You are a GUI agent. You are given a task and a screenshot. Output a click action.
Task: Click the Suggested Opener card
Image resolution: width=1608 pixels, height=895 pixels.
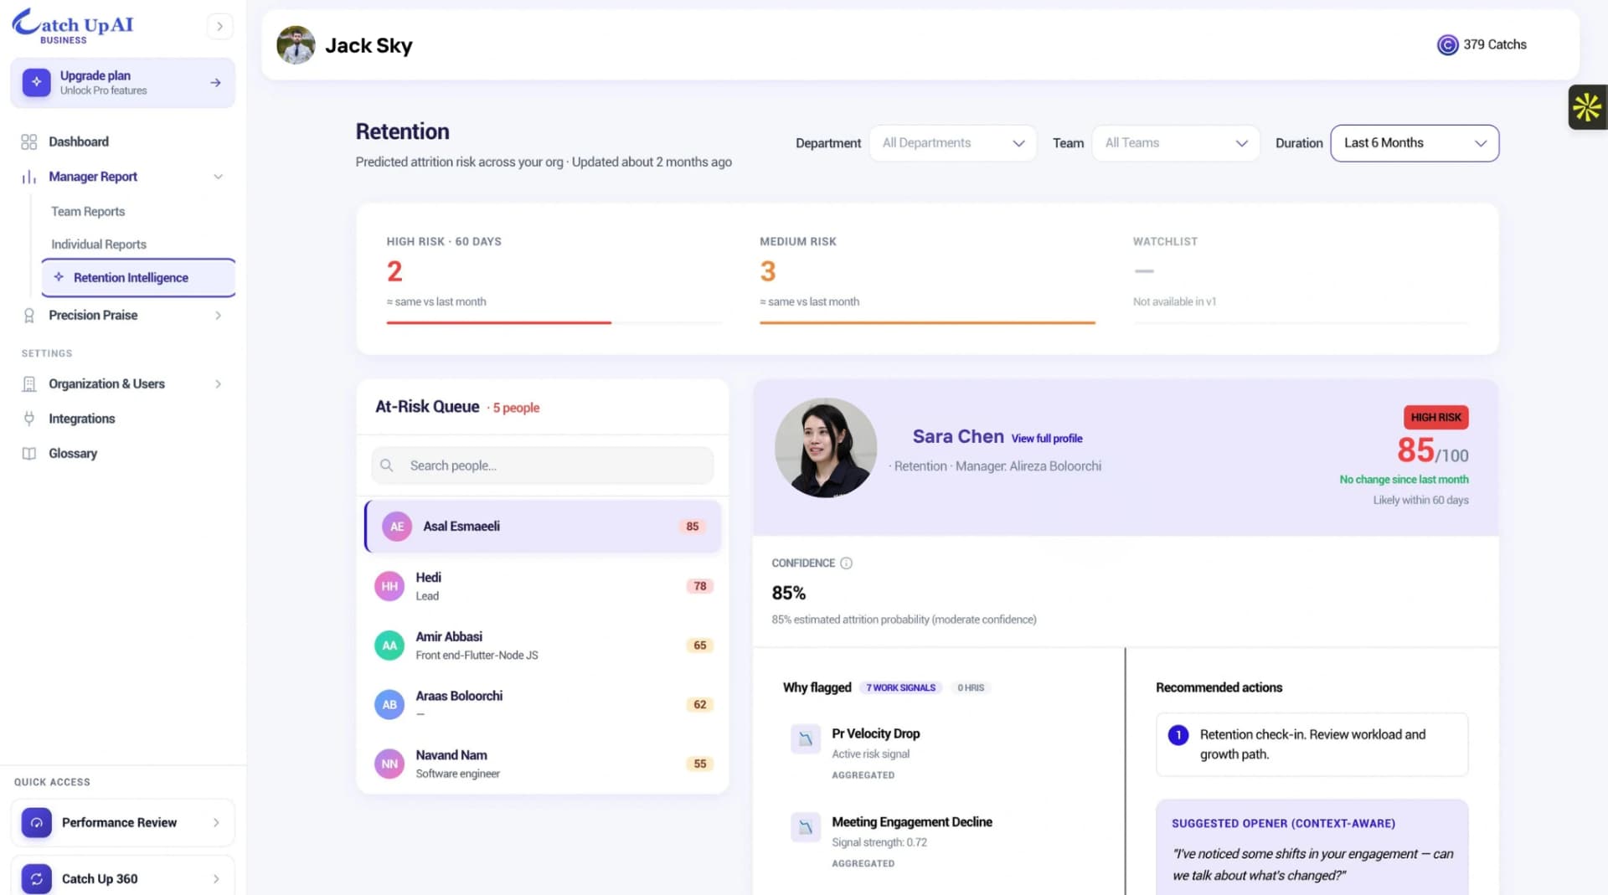[x=1312, y=847]
